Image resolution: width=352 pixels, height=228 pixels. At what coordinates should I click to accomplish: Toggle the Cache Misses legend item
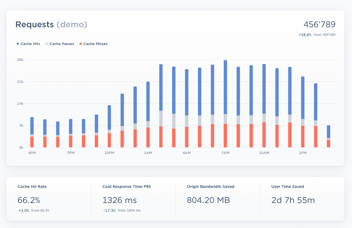(95, 44)
